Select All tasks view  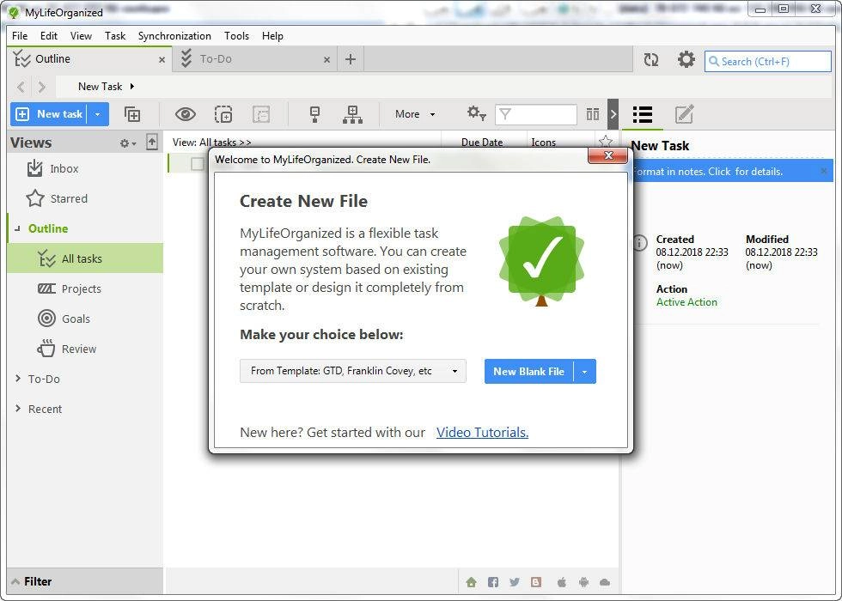pyautogui.click(x=85, y=258)
